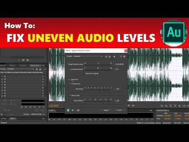The height and width of the screenshot is (142, 189).
Task: Preview the Speech Volume Leveler effect
Action: tap(73, 110)
